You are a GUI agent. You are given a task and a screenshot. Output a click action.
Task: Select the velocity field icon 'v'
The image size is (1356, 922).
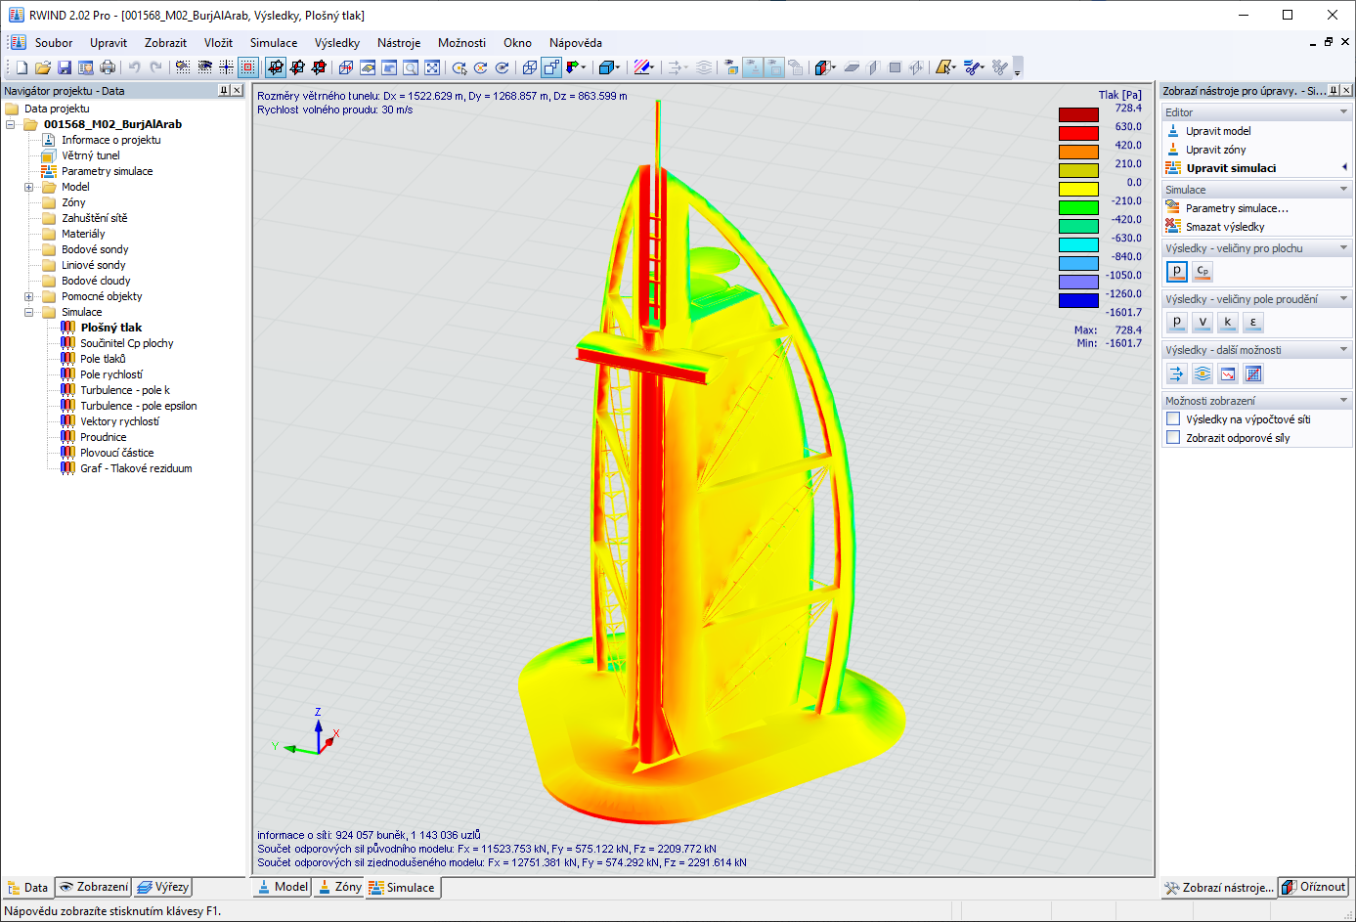[1202, 322]
